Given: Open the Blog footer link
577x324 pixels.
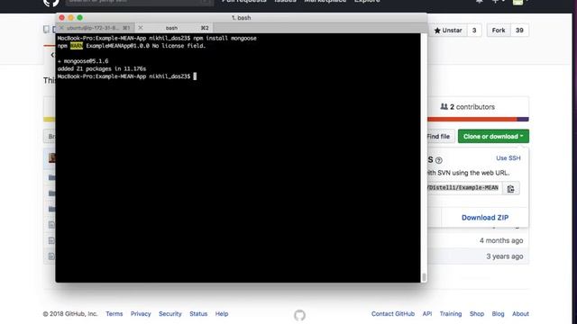Looking at the screenshot, I should [x=498, y=314].
